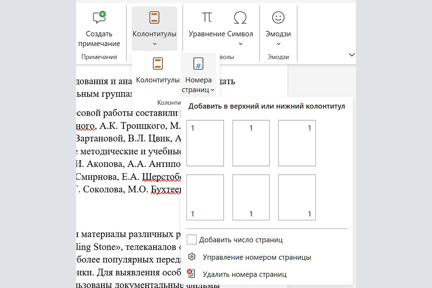Expand the Эмодзи dropdown chevron
The height and width of the screenshot is (288, 432).
click(278, 43)
